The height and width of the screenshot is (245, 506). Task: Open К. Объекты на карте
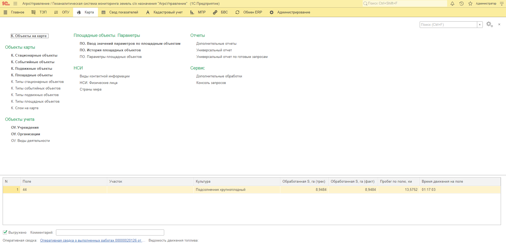pos(30,36)
